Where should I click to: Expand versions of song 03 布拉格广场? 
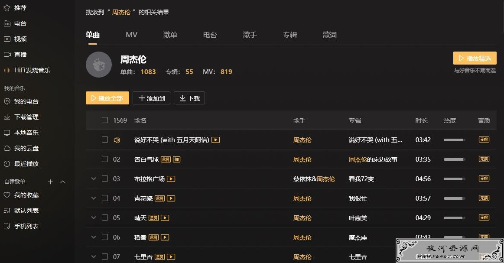(x=94, y=179)
